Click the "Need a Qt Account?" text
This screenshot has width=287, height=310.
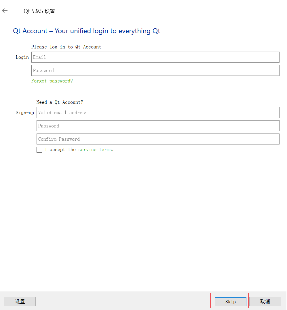click(60, 102)
